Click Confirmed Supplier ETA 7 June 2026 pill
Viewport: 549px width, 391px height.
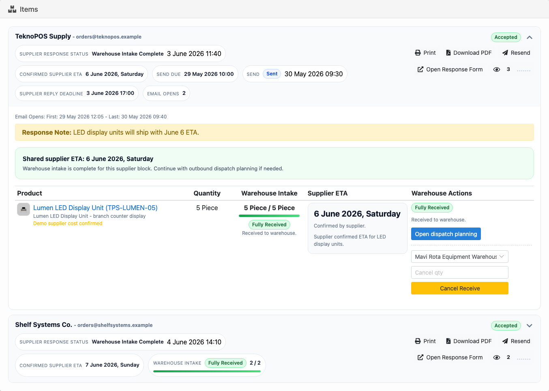[79, 365]
